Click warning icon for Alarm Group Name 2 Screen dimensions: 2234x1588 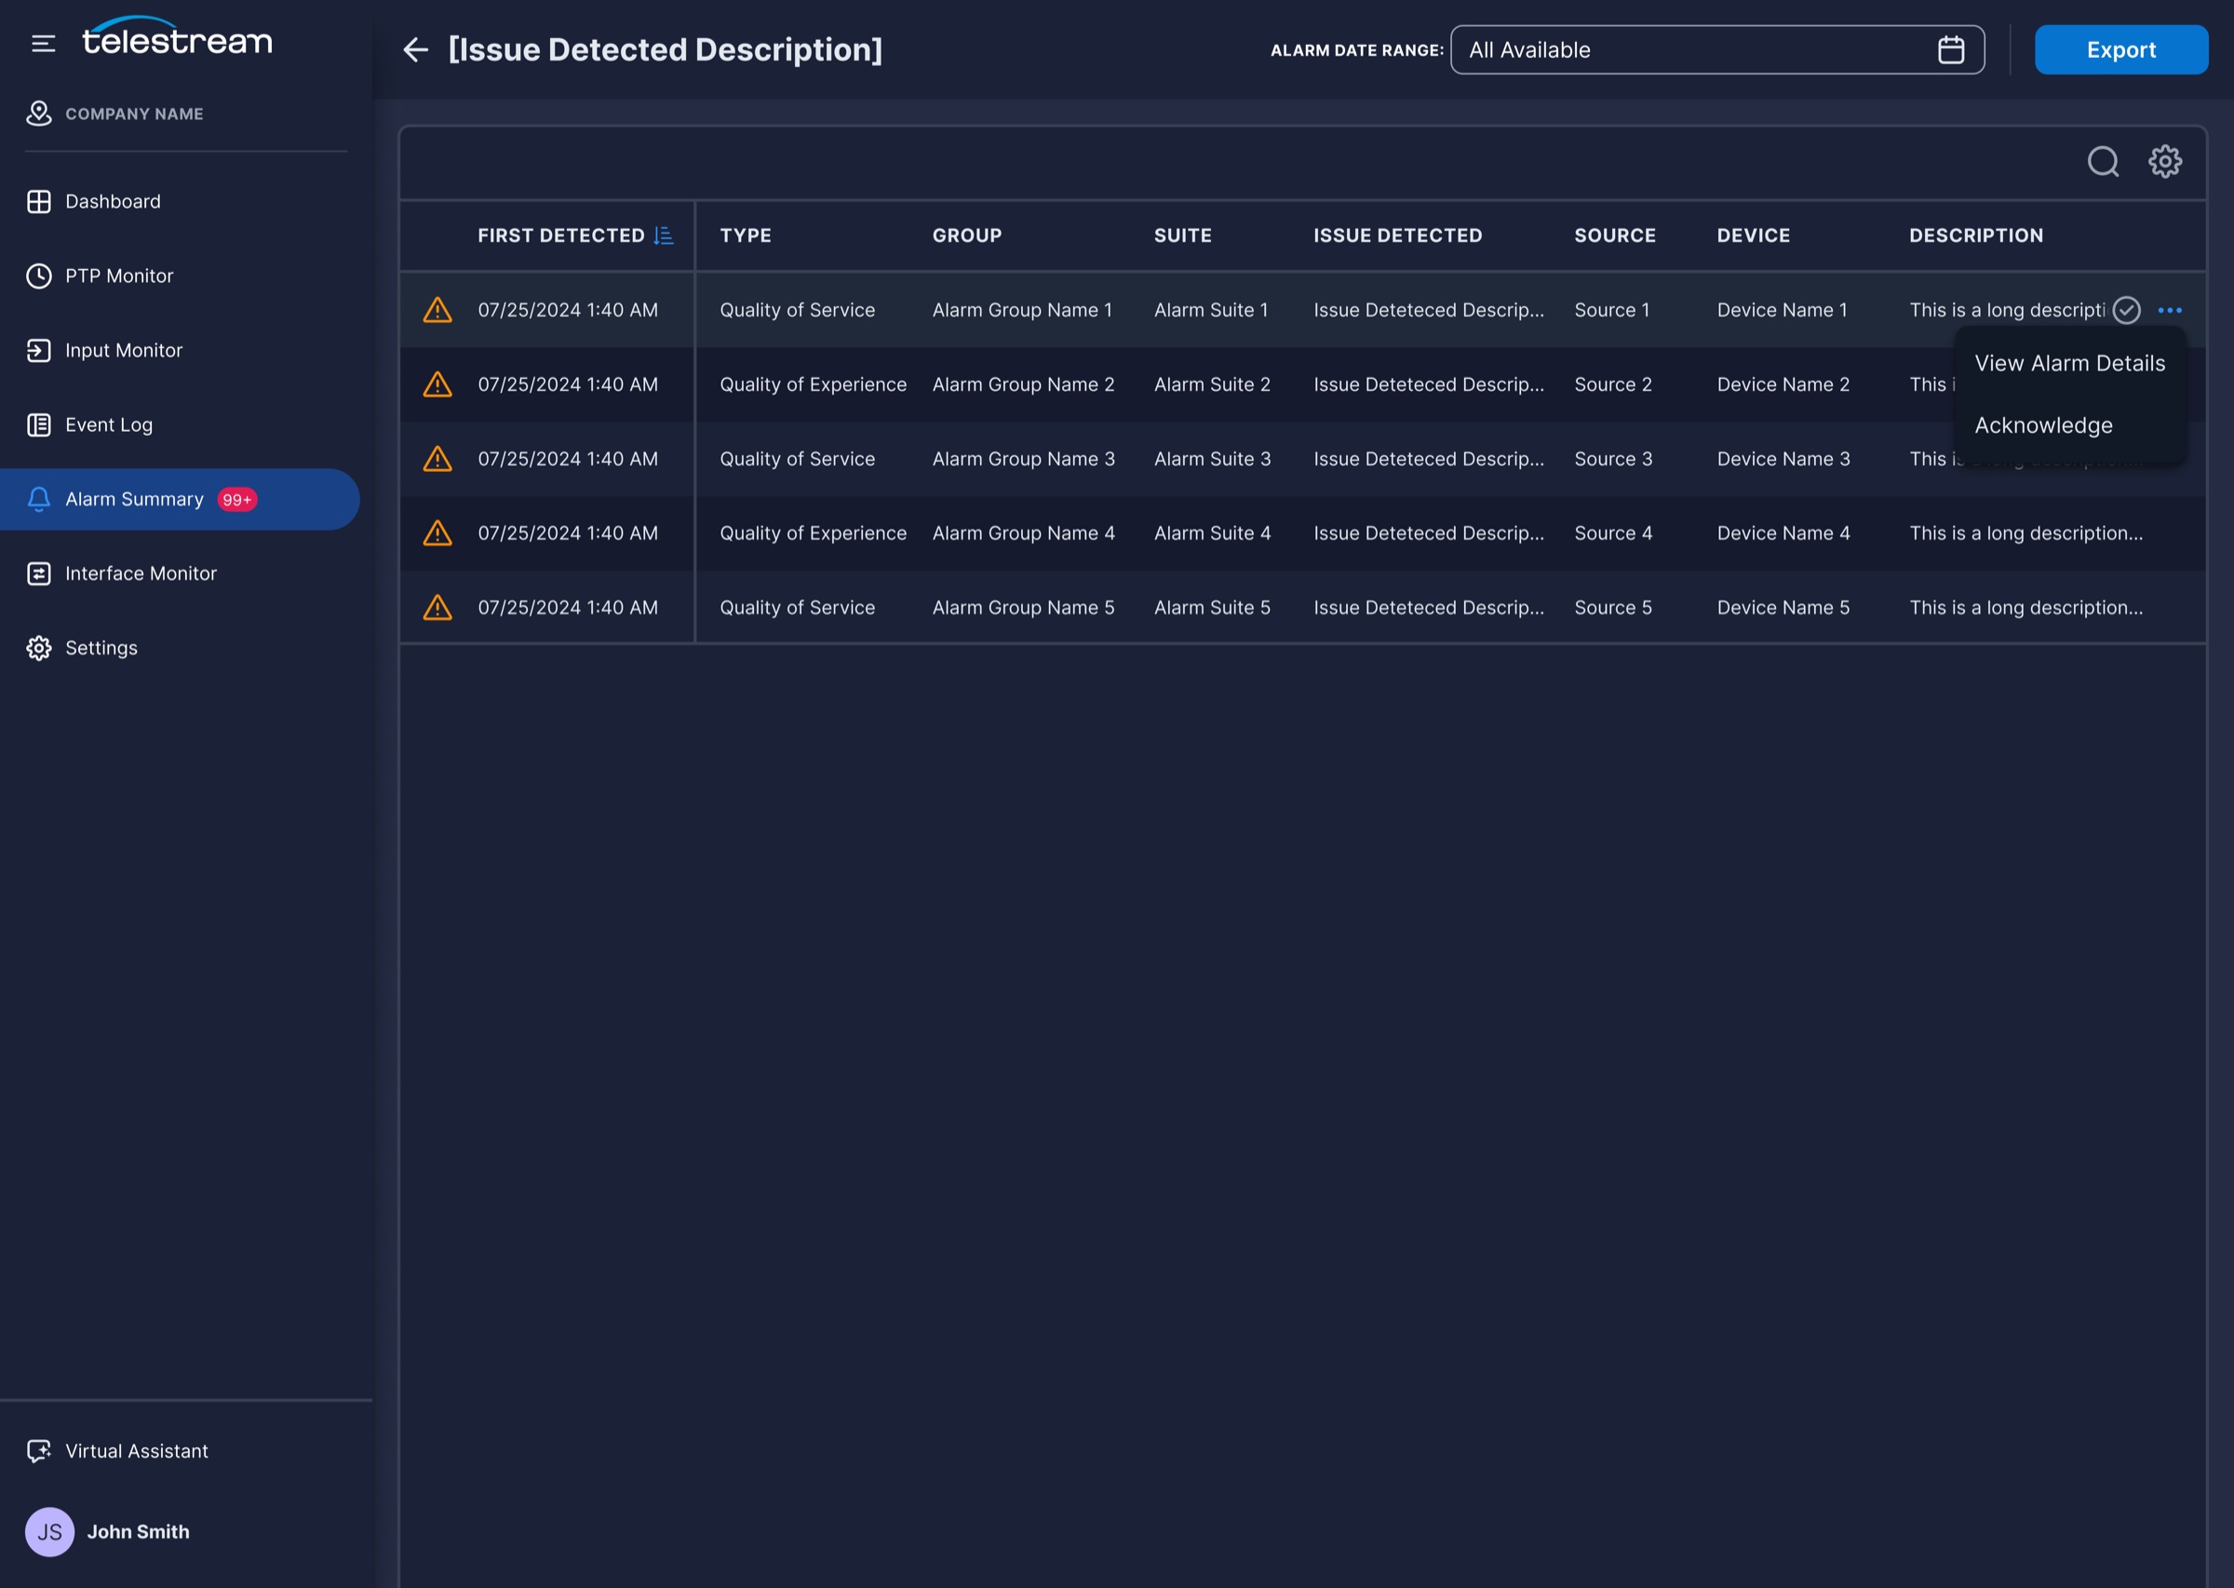(437, 384)
